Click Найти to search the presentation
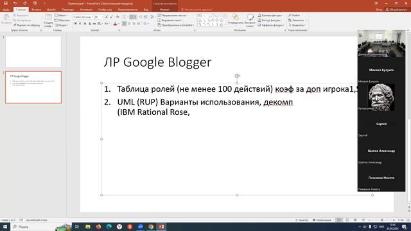 point(294,15)
